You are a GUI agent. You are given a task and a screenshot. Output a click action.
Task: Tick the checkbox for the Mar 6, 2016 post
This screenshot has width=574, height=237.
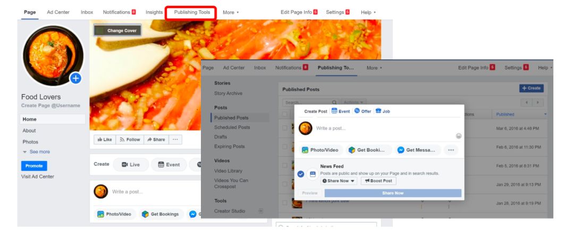pyautogui.click(x=285, y=128)
